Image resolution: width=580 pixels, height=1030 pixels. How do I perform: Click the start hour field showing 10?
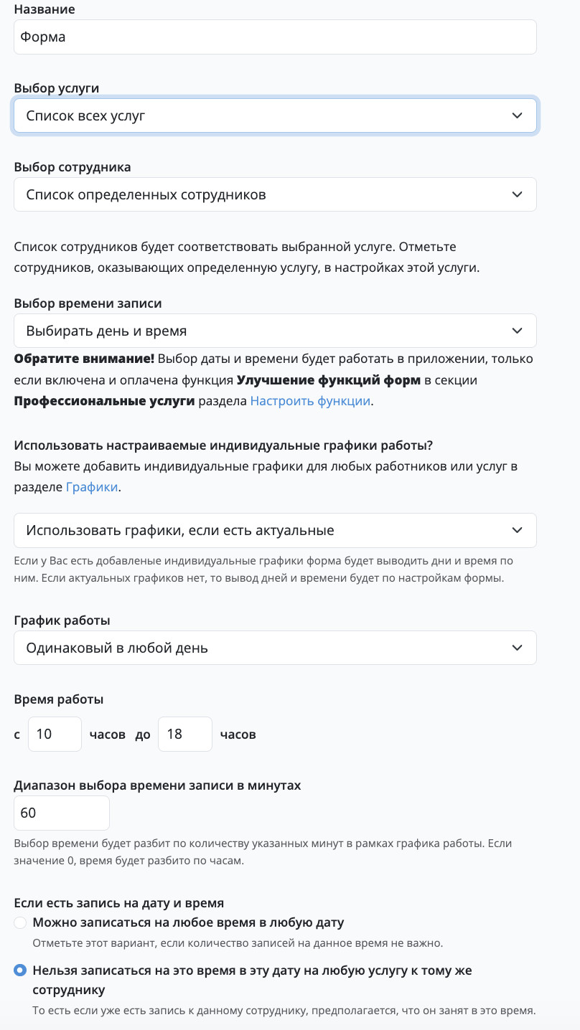click(55, 734)
